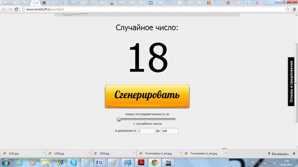Click the orange Сгенерировать button
Screen dimensions: 298x167
[147, 96]
